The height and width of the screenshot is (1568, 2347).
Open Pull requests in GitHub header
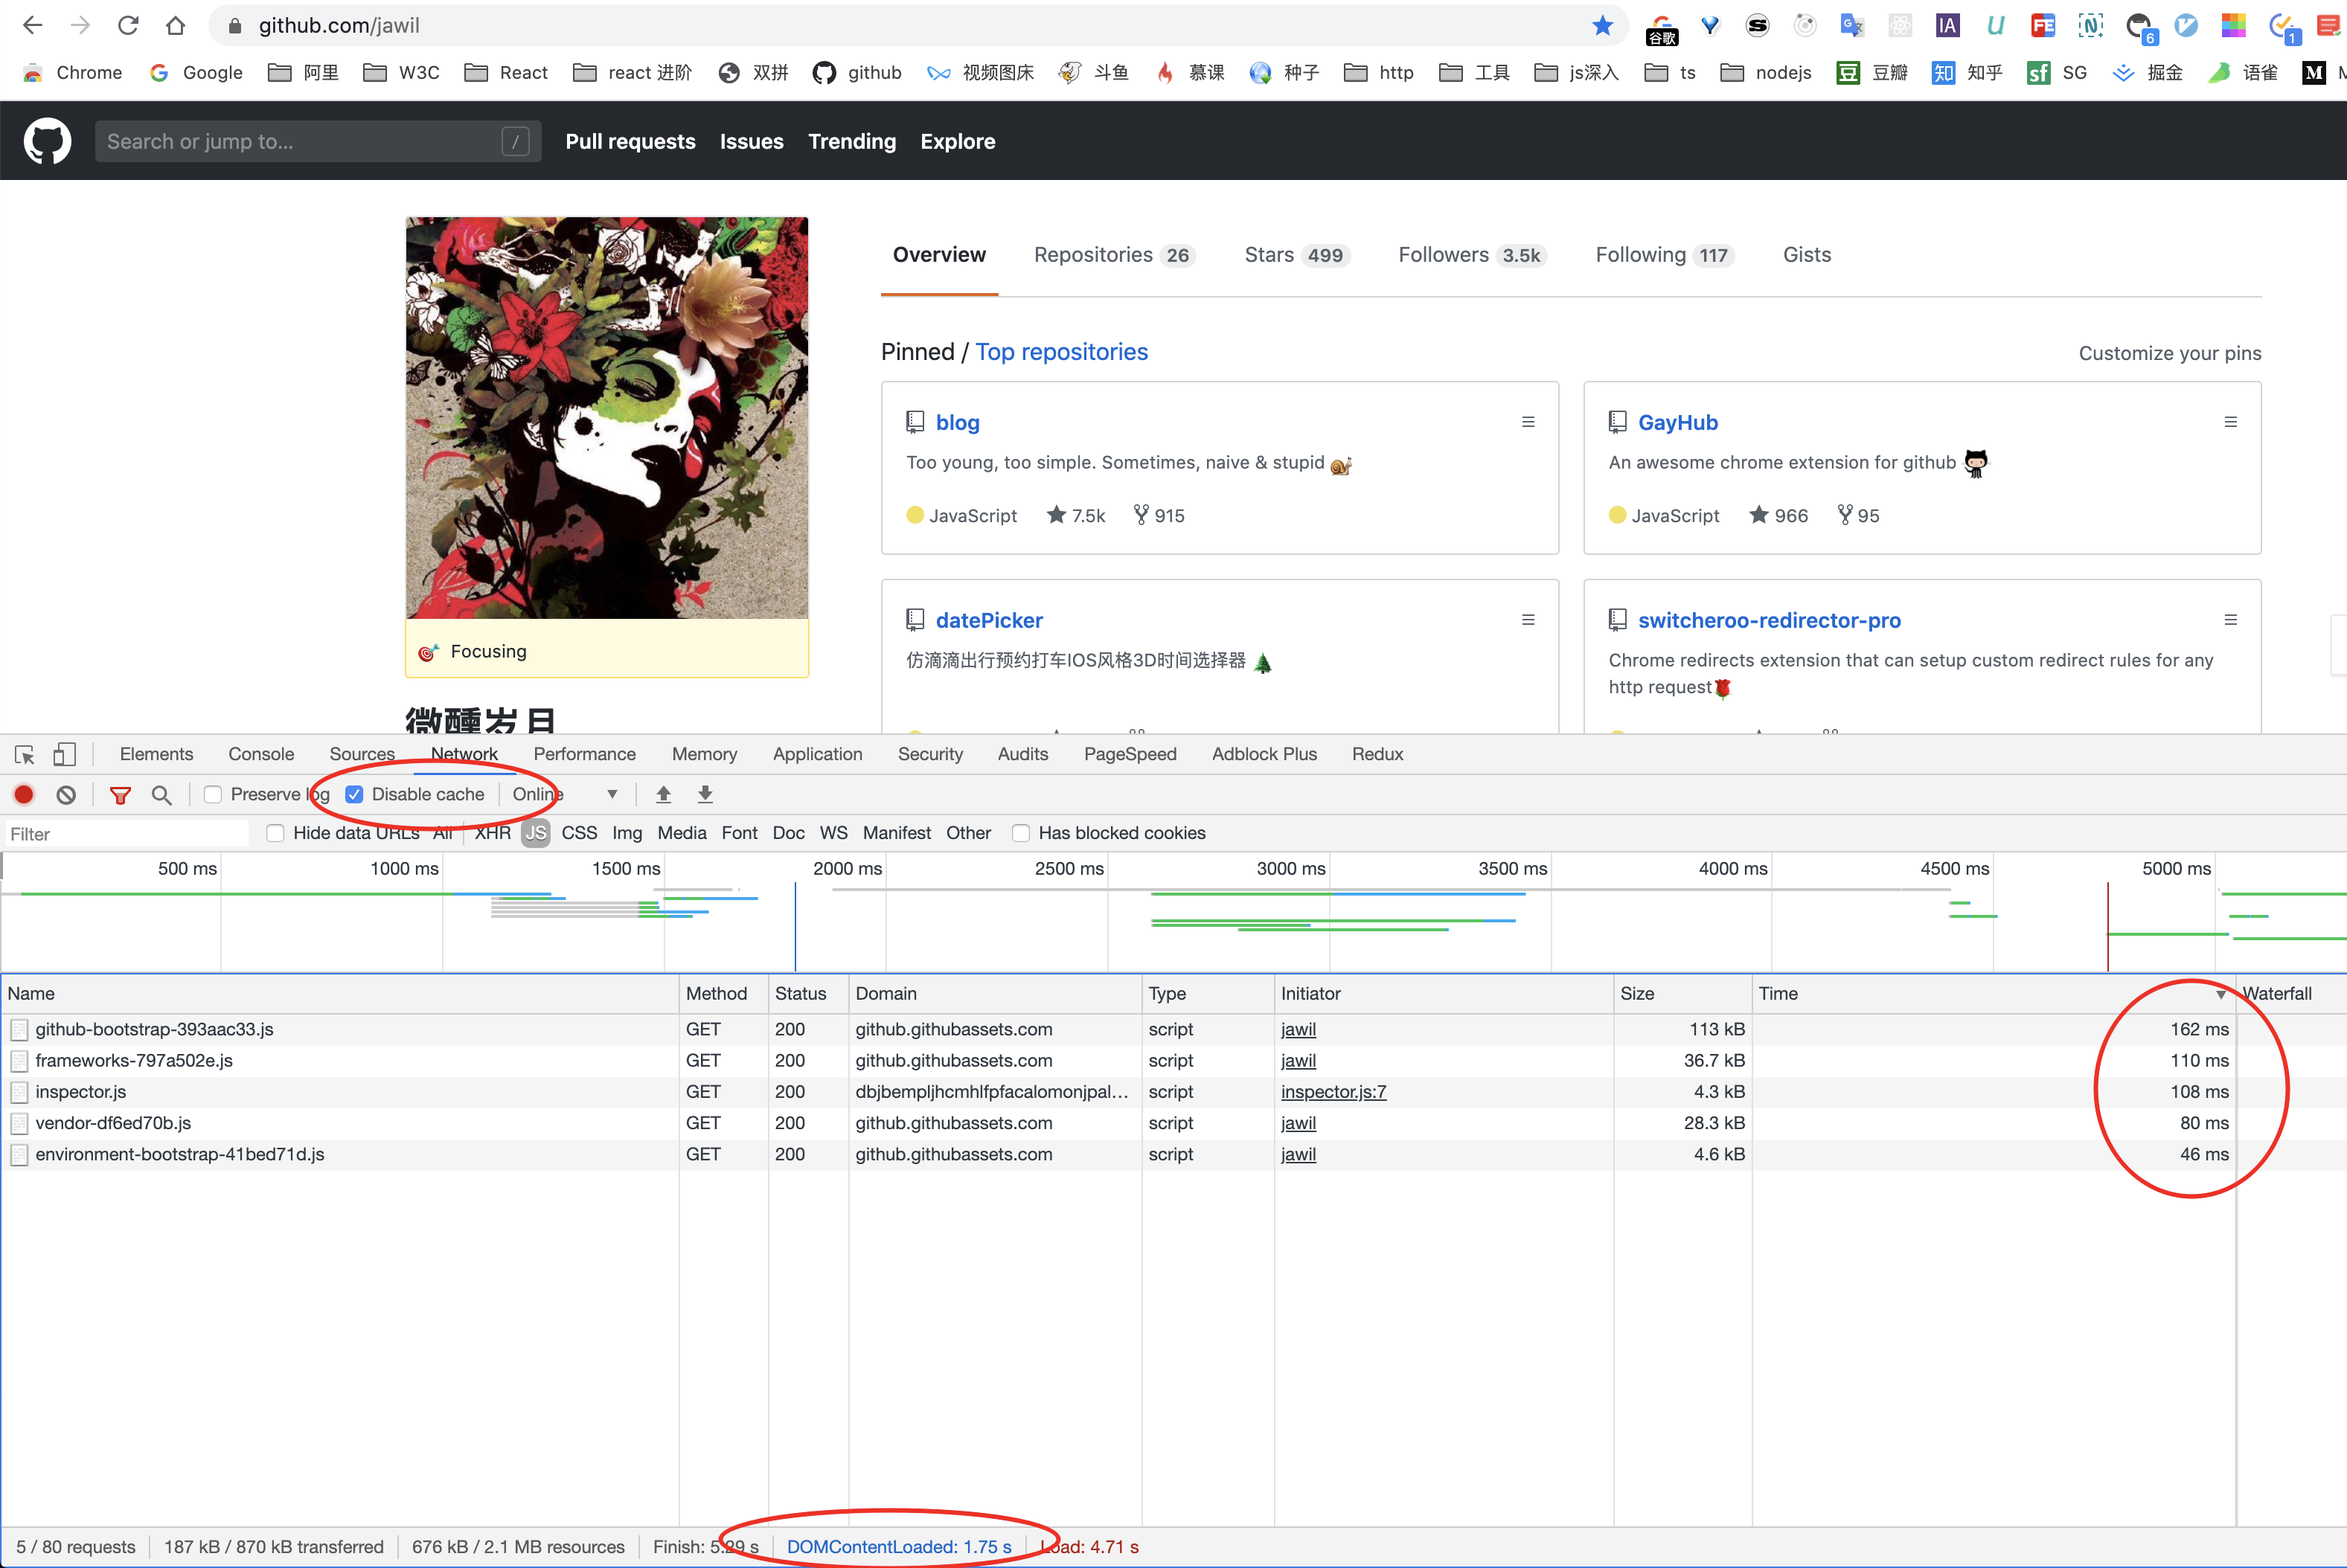click(630, 142)
